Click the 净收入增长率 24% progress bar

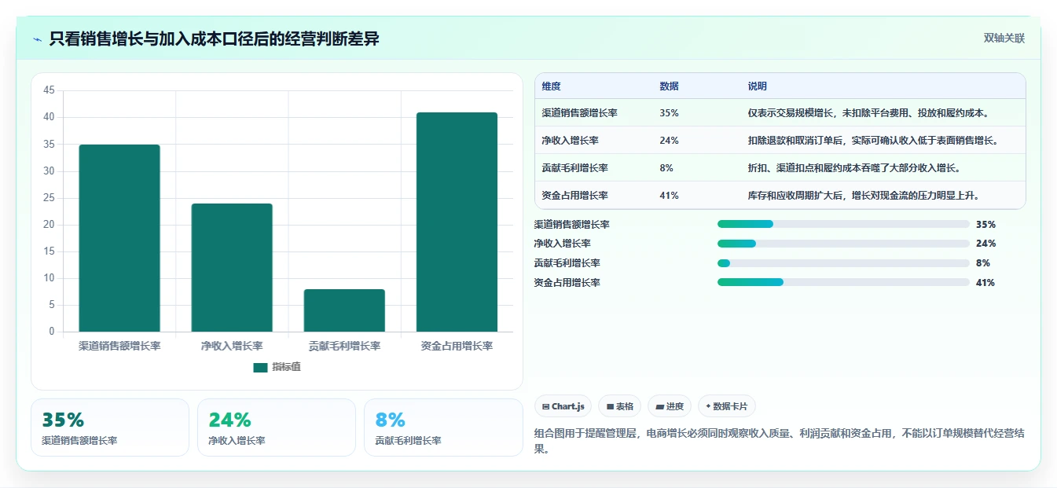(843, 244)
